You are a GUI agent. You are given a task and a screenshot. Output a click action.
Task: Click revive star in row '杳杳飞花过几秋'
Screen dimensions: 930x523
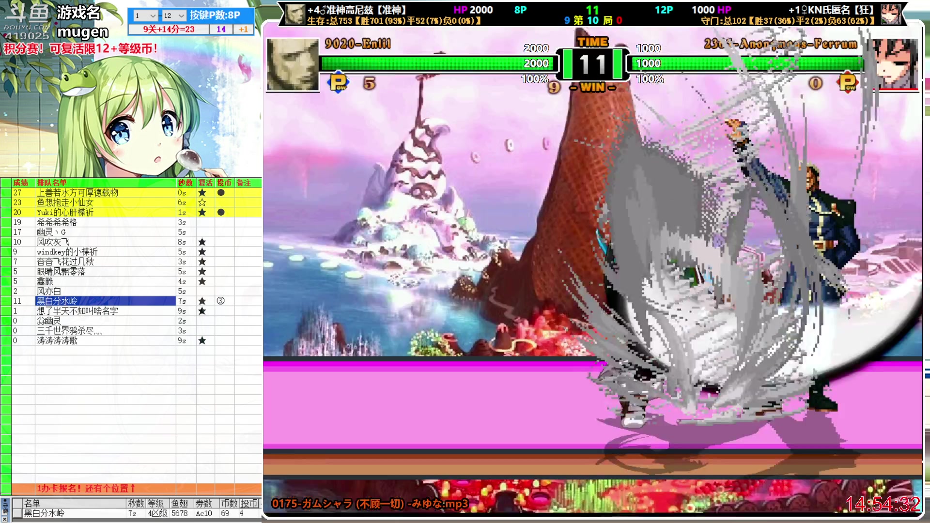point(202,262)
